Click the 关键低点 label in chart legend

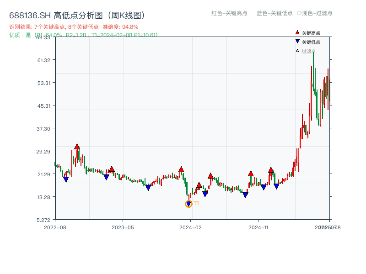click(311, 42)
